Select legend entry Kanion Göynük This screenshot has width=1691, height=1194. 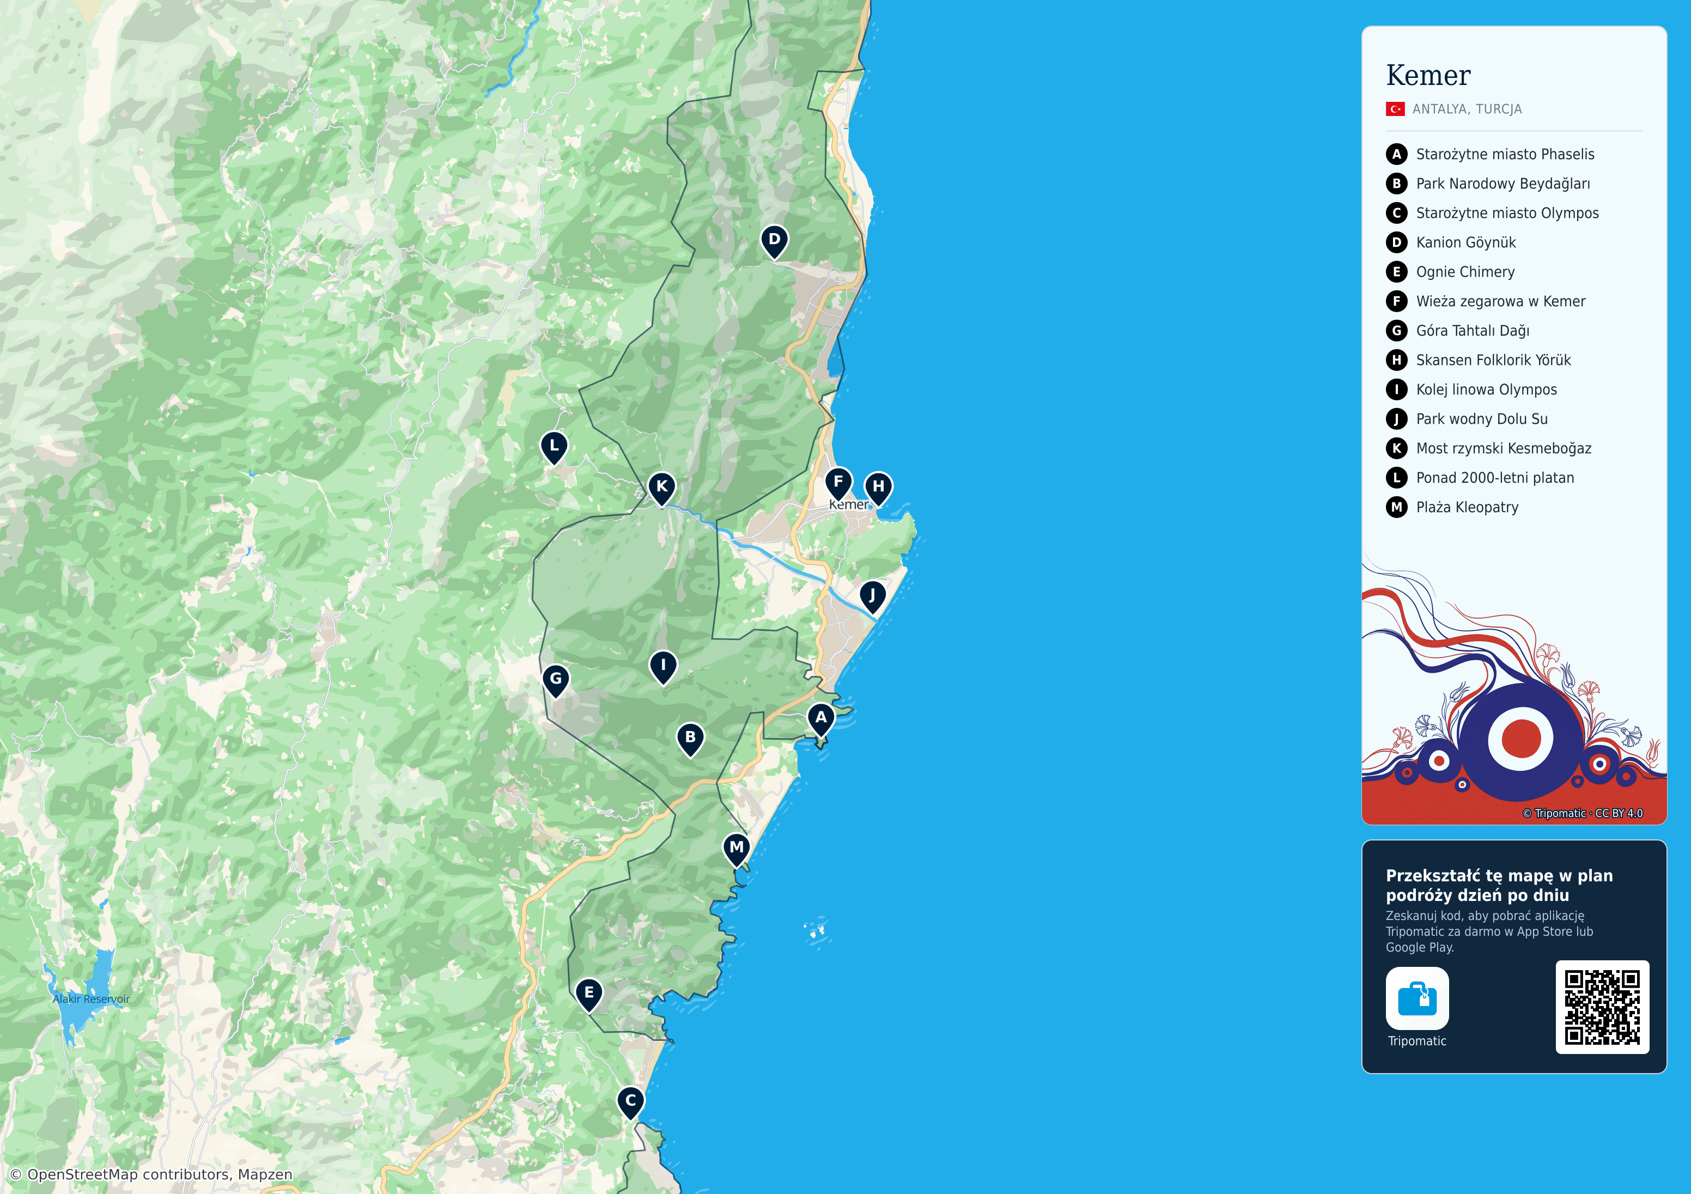(x=1465, y=242)
